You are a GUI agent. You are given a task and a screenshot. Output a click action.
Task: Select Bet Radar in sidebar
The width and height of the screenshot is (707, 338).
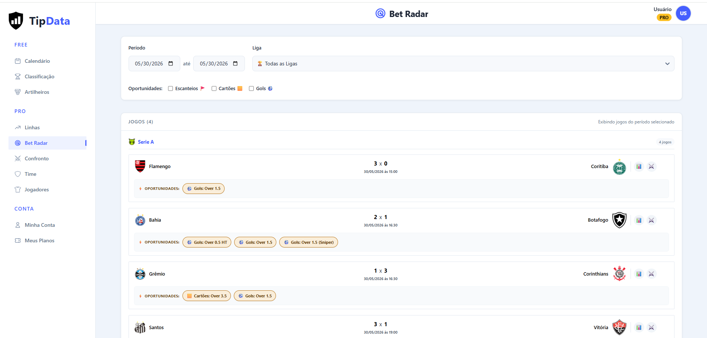coord(47,143)
